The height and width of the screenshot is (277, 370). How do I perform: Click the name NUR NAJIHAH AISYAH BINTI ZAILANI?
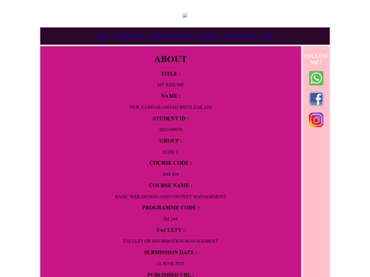tap(171, 107)
